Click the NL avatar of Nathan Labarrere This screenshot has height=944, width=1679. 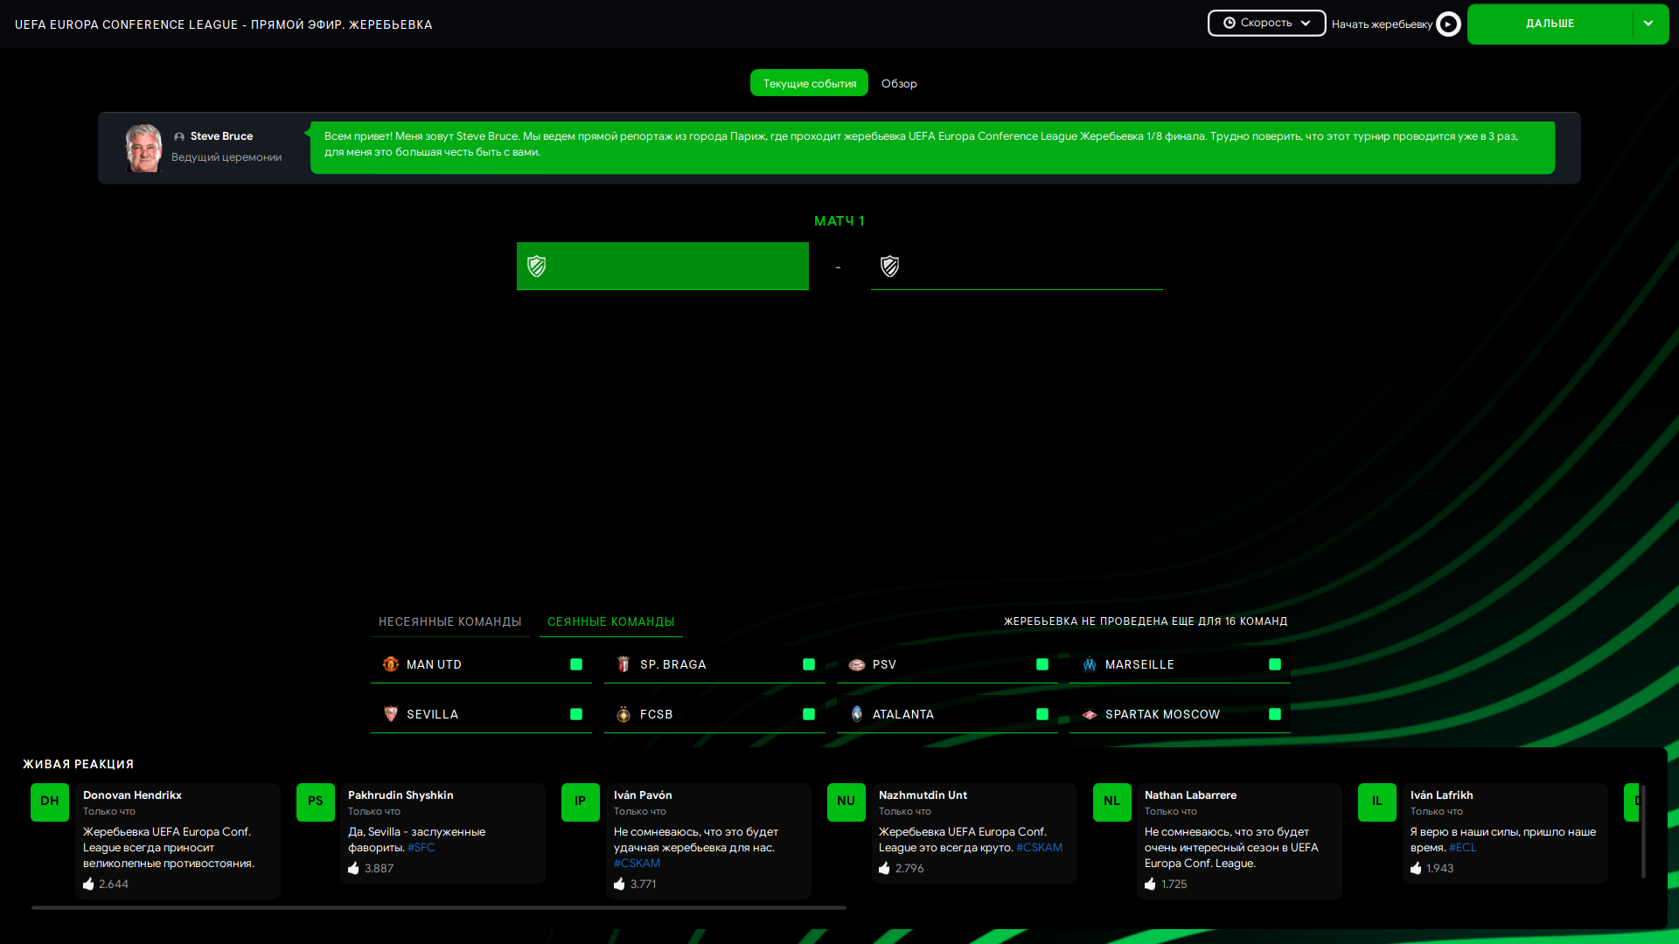[1112, 802]
